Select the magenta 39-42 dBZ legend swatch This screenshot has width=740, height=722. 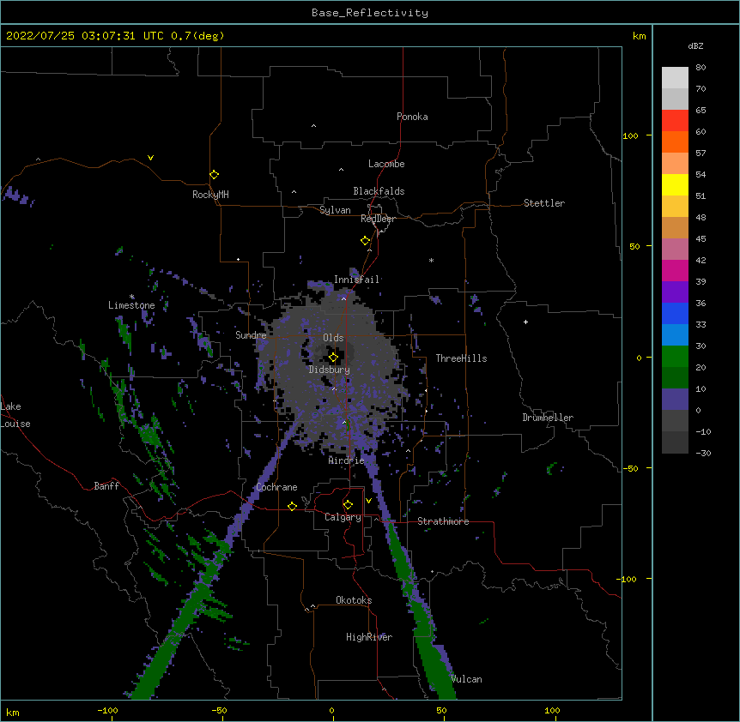675,270
